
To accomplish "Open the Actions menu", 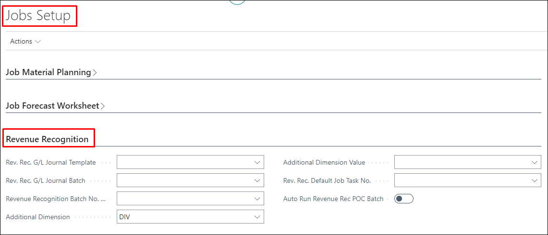I will [25, 42].
